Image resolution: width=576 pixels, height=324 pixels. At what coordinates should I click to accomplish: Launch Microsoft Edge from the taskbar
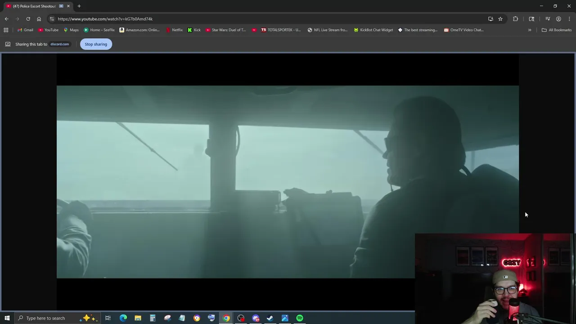(x=123, y=318)
